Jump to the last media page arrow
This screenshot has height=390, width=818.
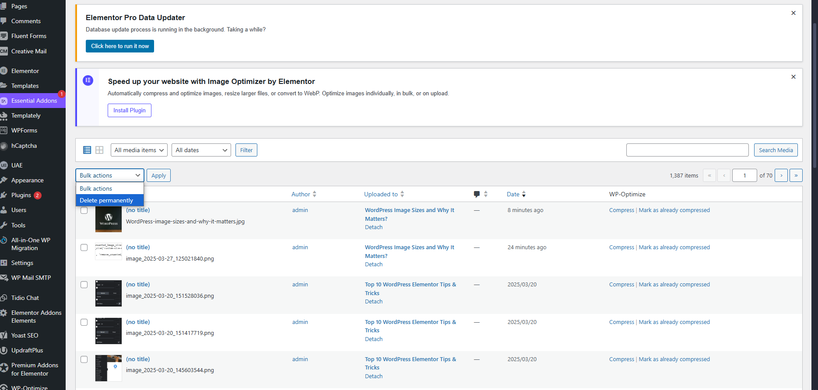(796, 175)
